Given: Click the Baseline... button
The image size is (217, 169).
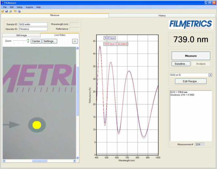Looking at the screenshot, I should click(x=181, y=64).
